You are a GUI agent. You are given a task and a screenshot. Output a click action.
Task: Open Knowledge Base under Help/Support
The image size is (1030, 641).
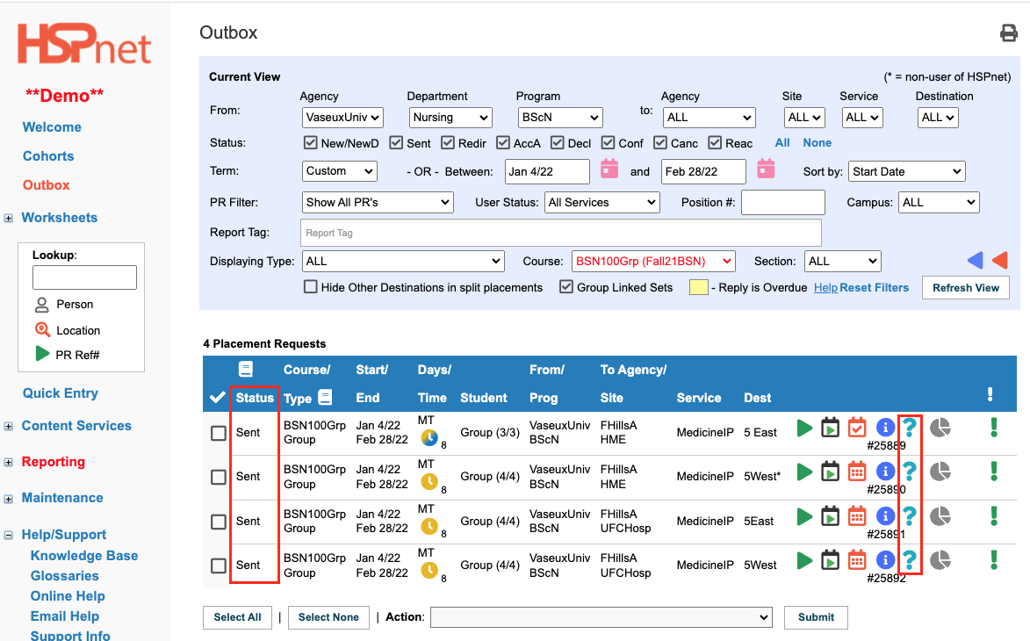pos(84,556)
